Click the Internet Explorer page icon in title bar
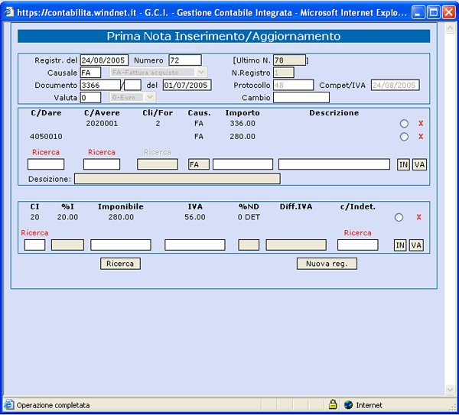 (x=8, y=12)
